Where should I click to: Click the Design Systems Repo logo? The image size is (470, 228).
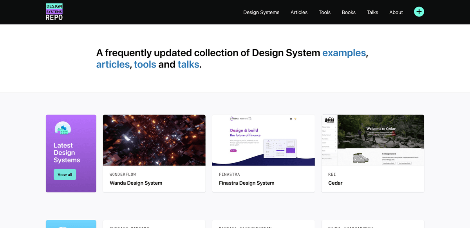[54, 12]
